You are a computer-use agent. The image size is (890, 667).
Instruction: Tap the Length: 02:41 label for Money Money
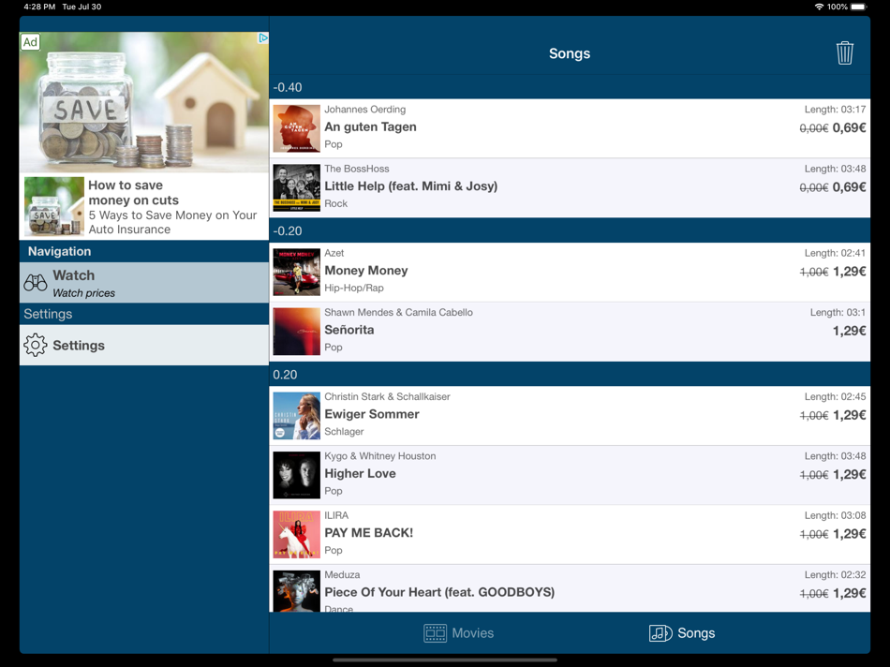(x=835, y=253)
